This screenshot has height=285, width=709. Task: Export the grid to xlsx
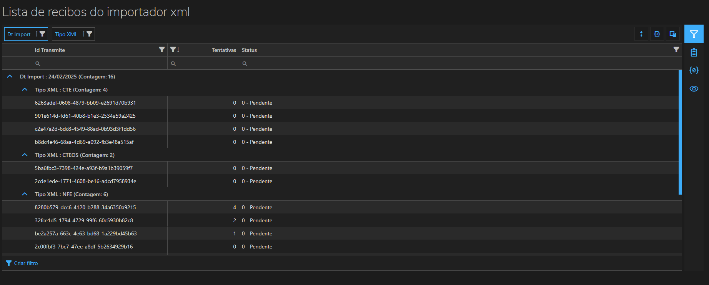point(657,34)
